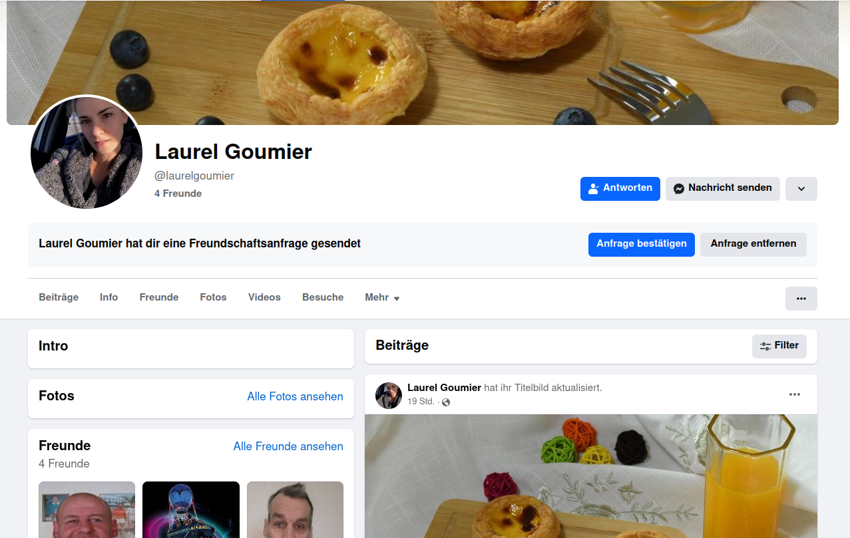Follow the Alle Freunde ansehen link
Image resolution: width=850 pixels, height=538 pixels.
pyautogui.click(x=288, y=446)
